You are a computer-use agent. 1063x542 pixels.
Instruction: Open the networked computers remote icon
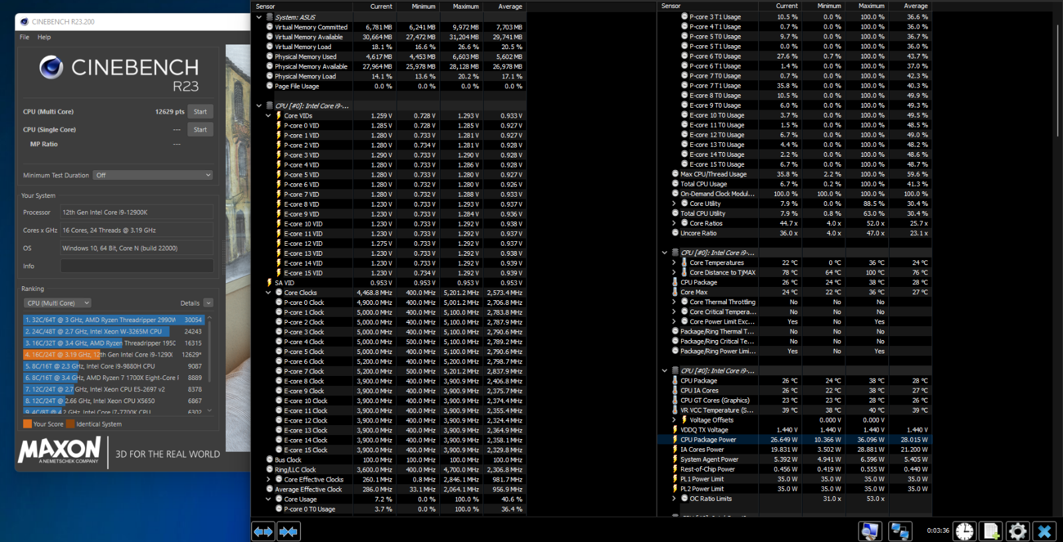(x=900, y=531)
